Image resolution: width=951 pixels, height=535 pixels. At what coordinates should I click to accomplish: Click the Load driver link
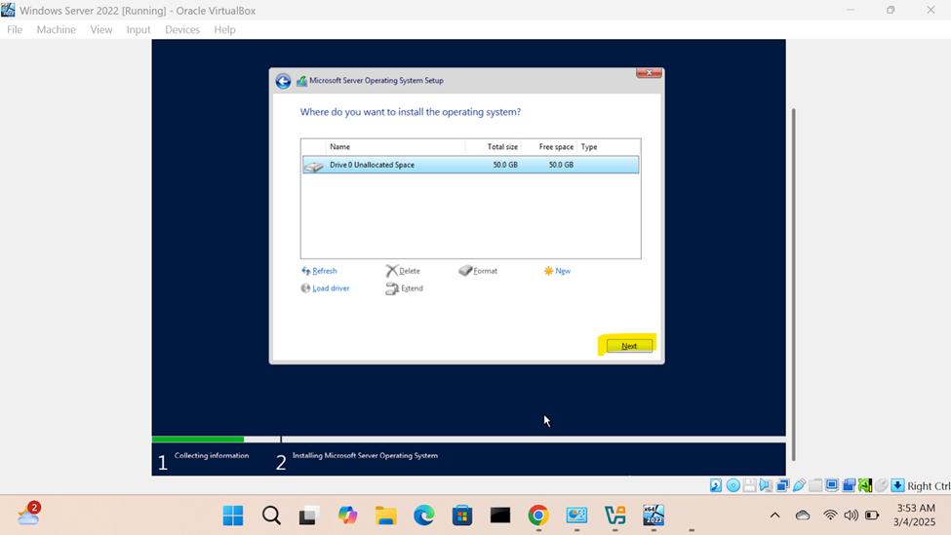point(325,288)
